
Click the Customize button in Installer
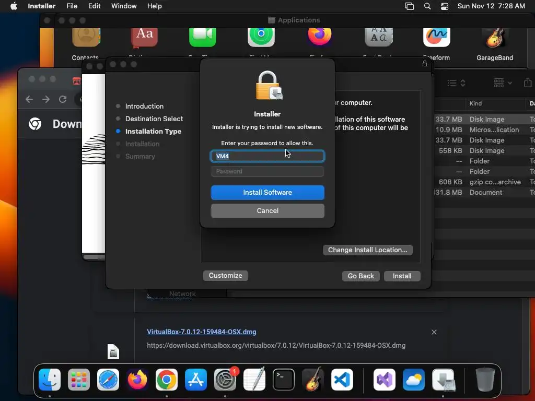click(226, 276)
